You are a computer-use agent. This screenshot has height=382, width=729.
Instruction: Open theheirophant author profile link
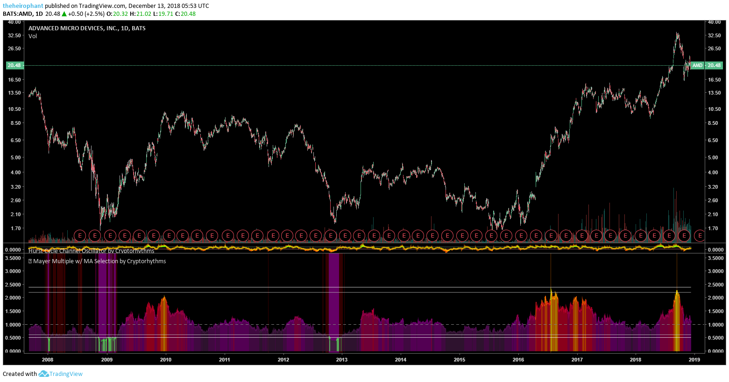tap(23, 6)
